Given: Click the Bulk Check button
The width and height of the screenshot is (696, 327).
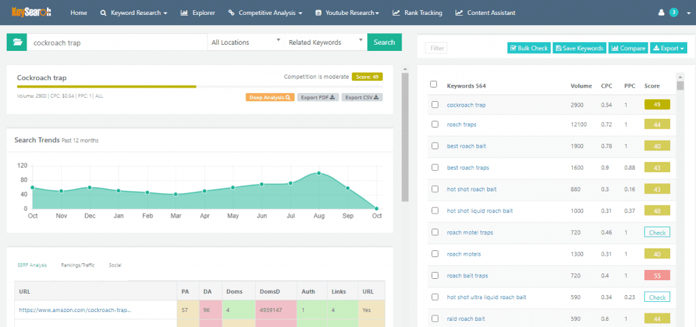Looking at the screenshot, I should click(x=528, y=48).
